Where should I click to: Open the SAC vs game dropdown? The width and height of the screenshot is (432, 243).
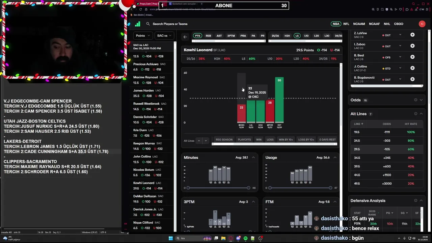tap(164, 35)
